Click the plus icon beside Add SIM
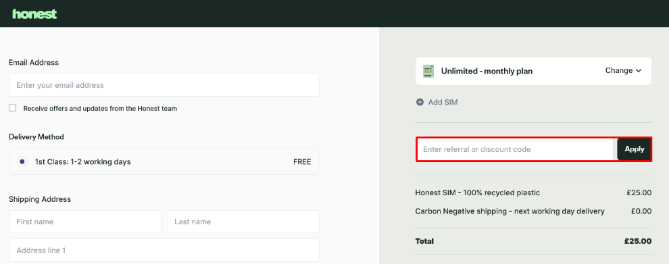This screenshot has width=669, height=264. point(420,103)
